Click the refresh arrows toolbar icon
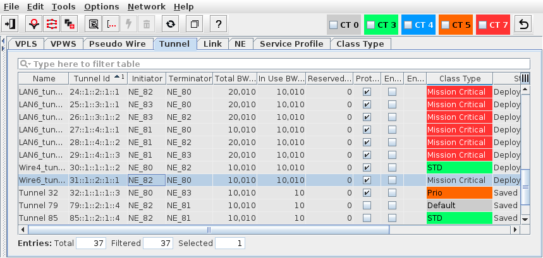This screenshot has width=543, height=258. point(170,25)
